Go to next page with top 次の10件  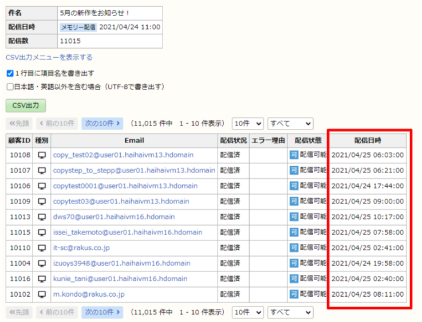[102, 123]
